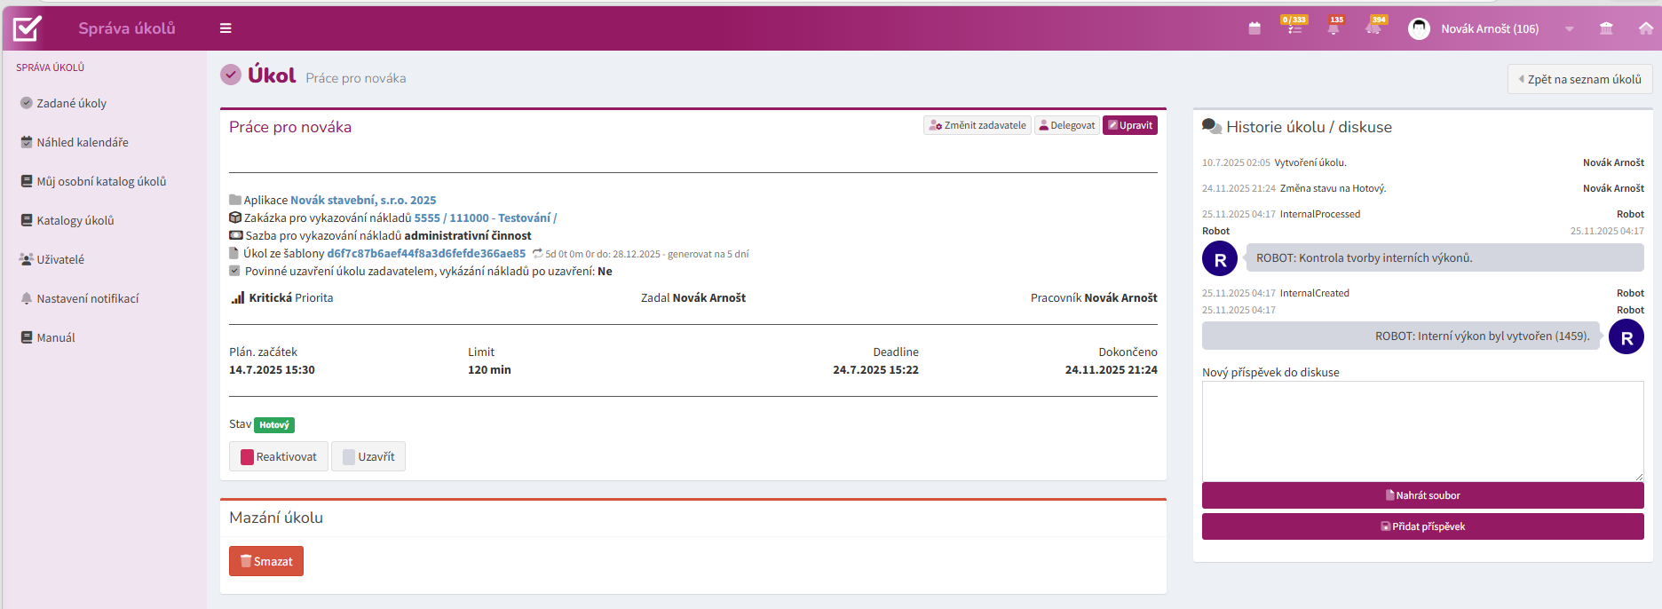Click the Uzavřít button
The height and width of the screenshot is (609, 1662).
tap(368, 456)
